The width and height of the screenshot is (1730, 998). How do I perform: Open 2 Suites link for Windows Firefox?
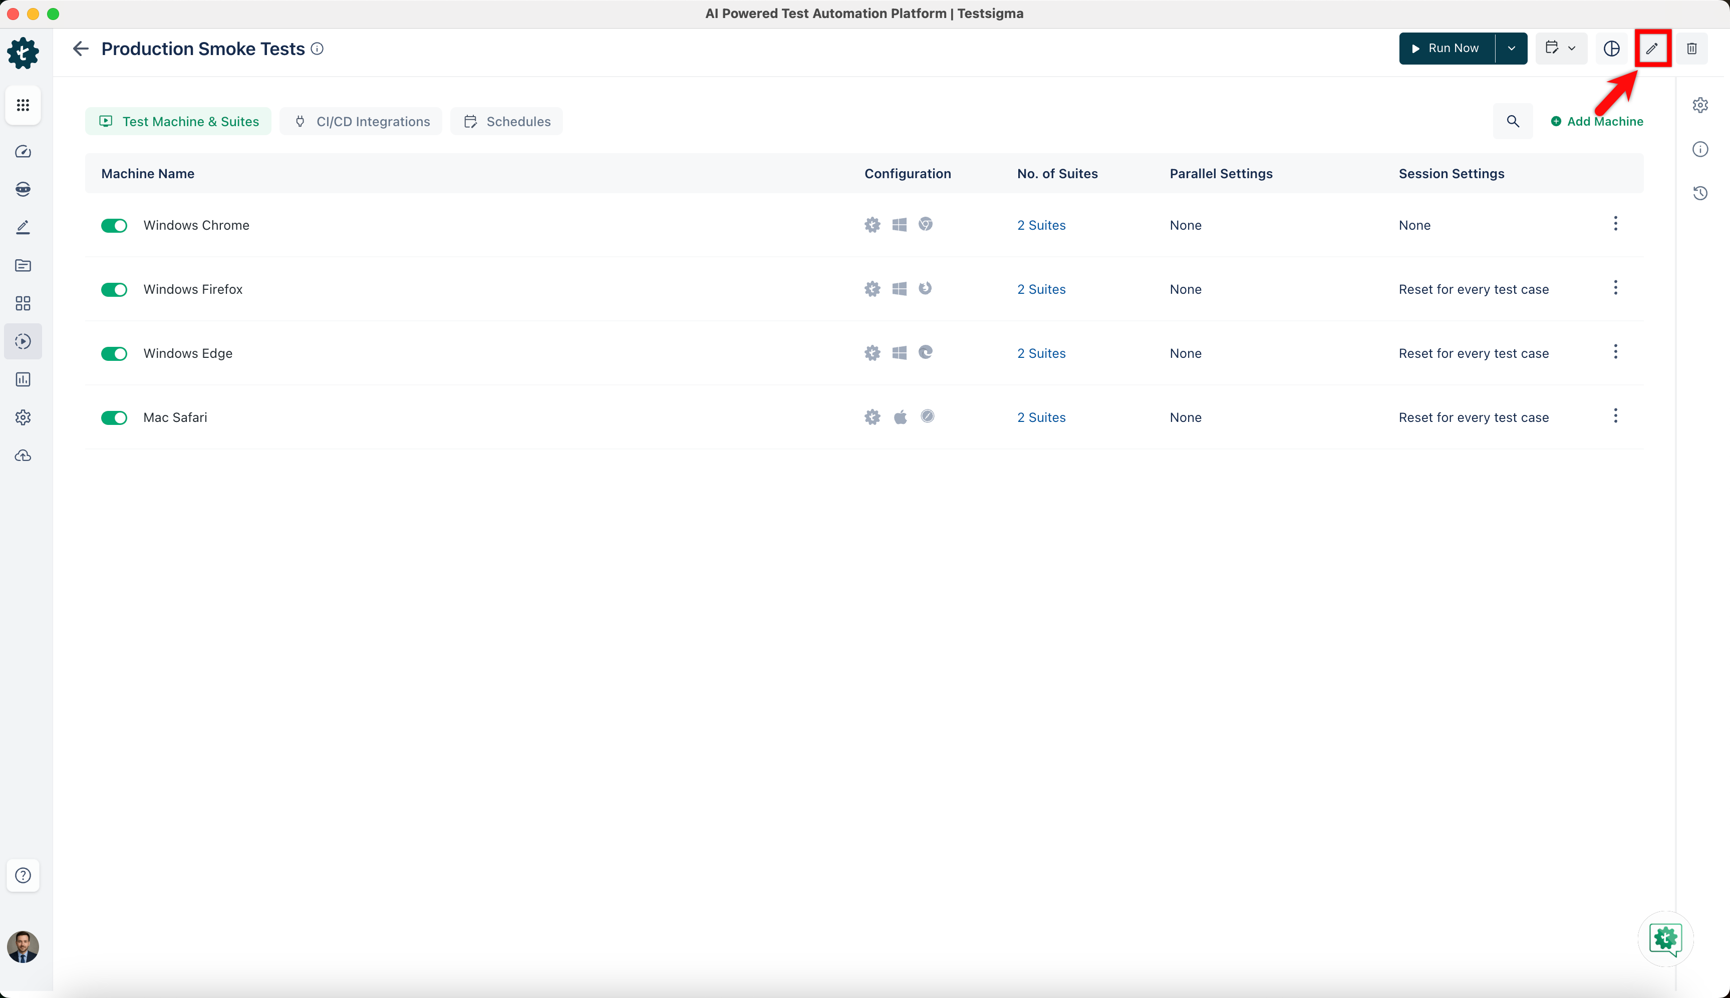tap(1041, 289)
